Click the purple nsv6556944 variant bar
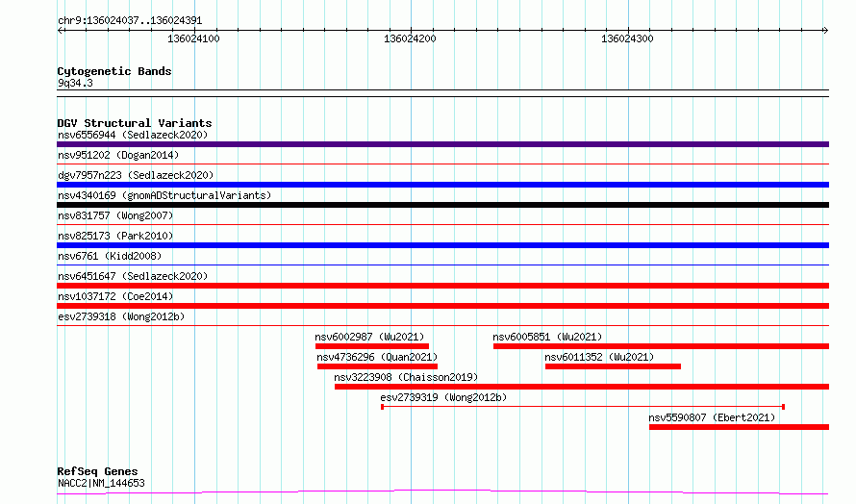This screenshot has width=856, height=504. coord(442,144)
